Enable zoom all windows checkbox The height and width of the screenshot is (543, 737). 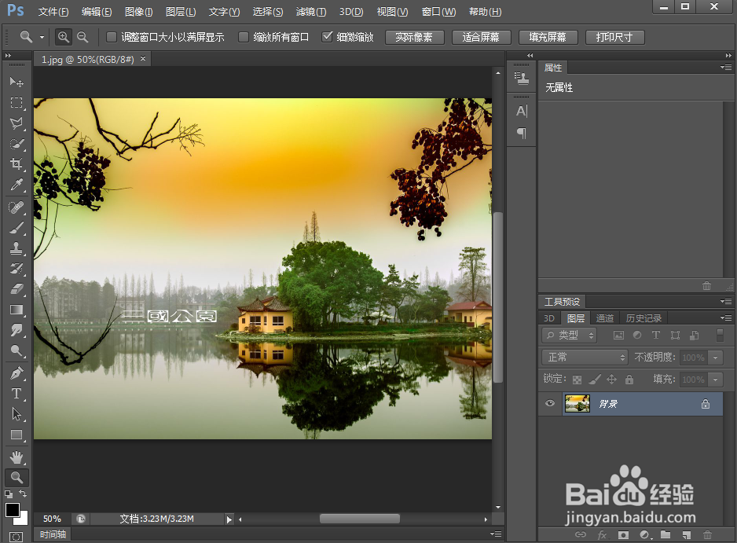coord(244,37)
